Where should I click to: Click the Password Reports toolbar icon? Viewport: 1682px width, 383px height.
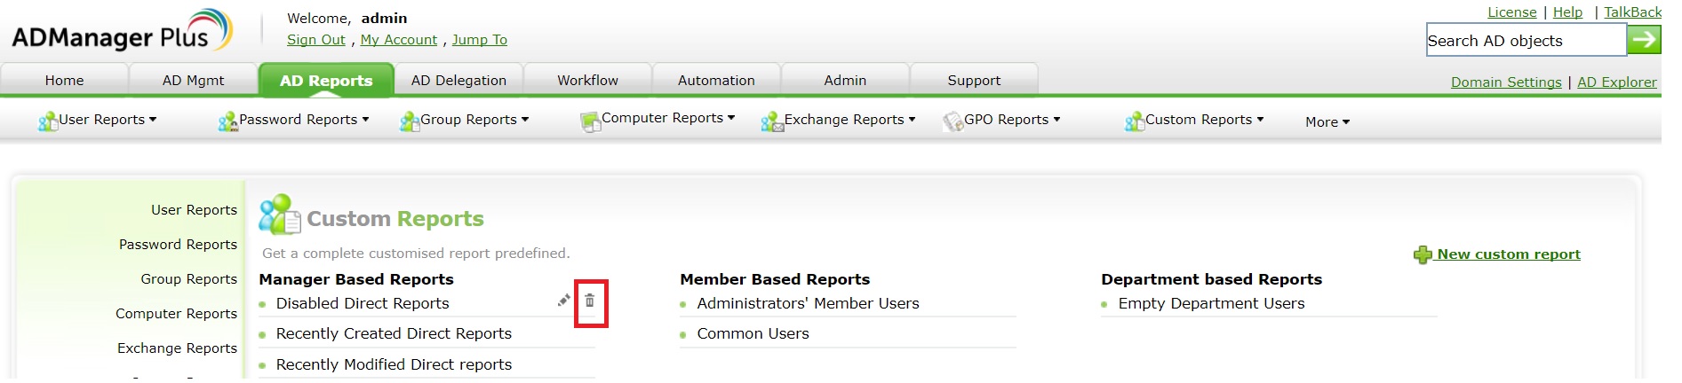[227, 121]
